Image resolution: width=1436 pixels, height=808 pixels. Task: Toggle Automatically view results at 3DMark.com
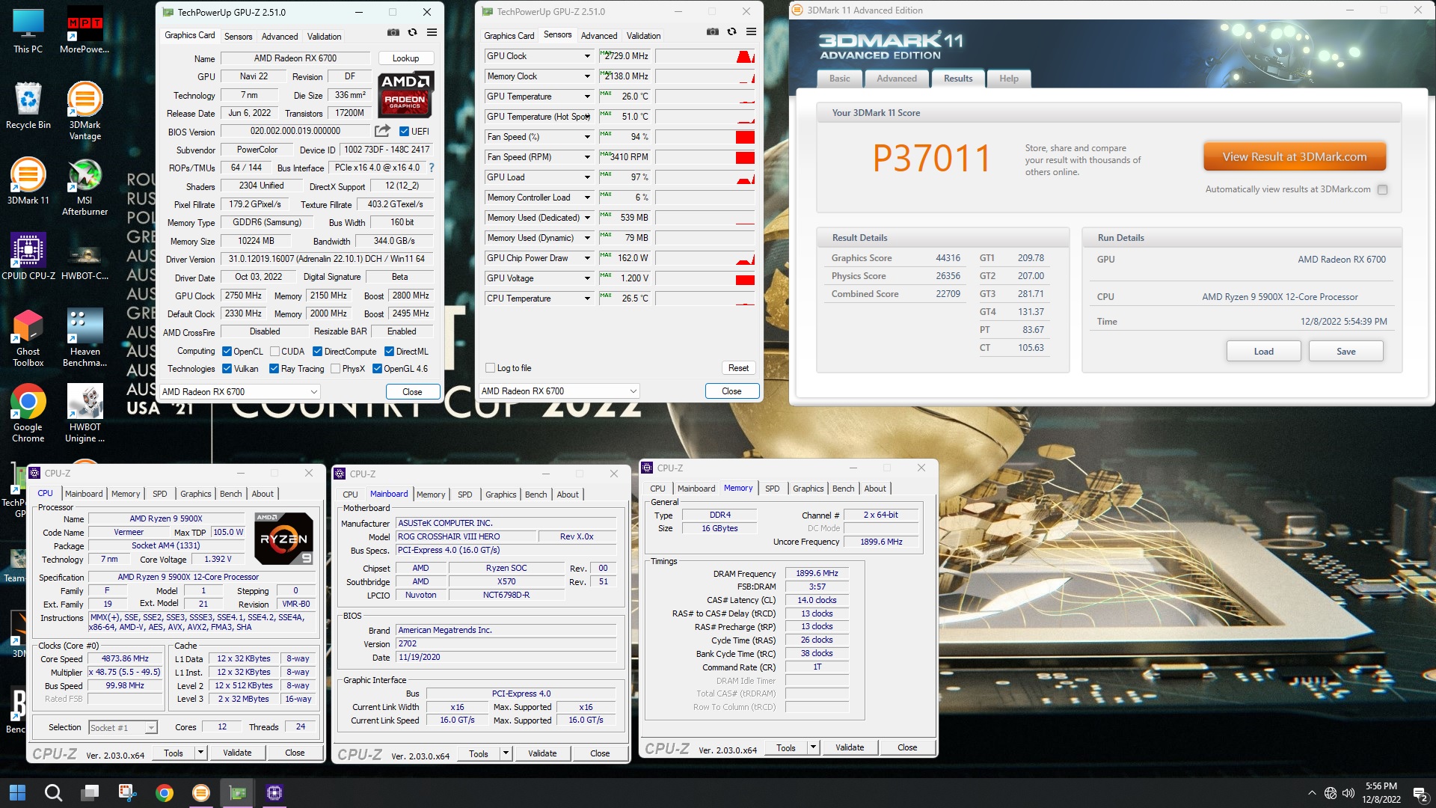(1382, 189)
